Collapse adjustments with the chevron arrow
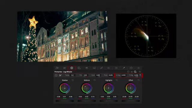This screenshot has width=192, height=108. [x=140, y=75]
